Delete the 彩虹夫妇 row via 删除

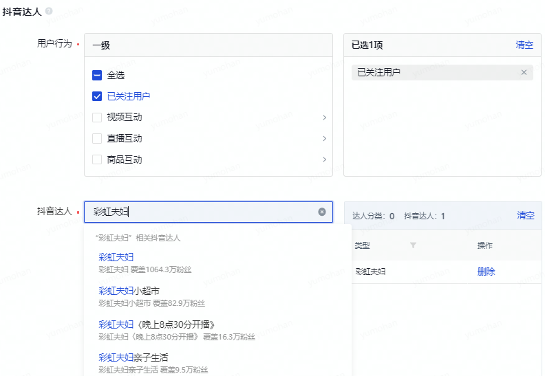(486, 272)
